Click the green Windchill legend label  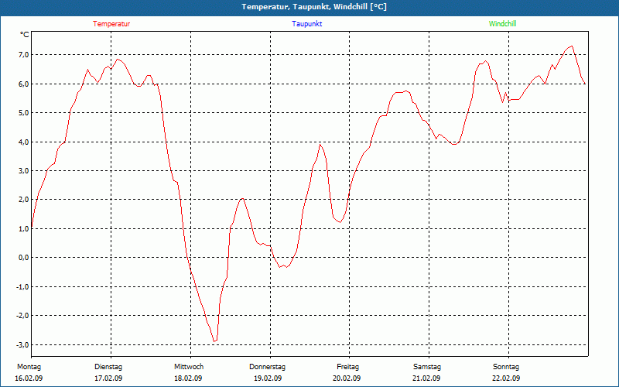point(502,24)
